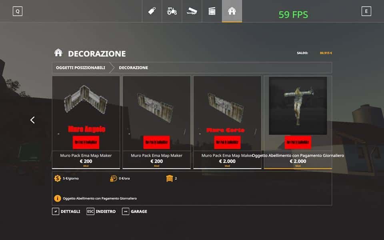This screenshot has height=240, width=384.
Task: Open the price tag shop category
Action: [152, 11]
